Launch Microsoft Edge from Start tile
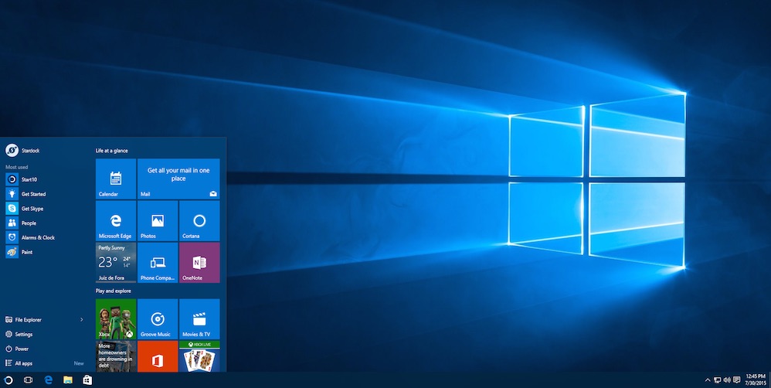 tap(116, 220)
